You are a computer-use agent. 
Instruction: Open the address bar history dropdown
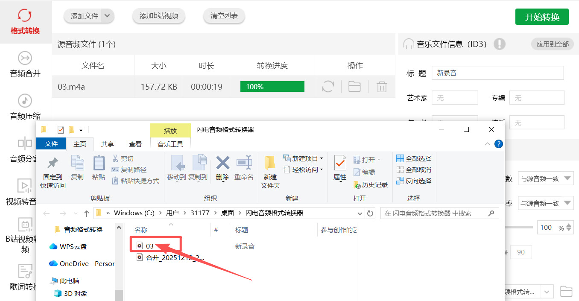tap(360, 213)
